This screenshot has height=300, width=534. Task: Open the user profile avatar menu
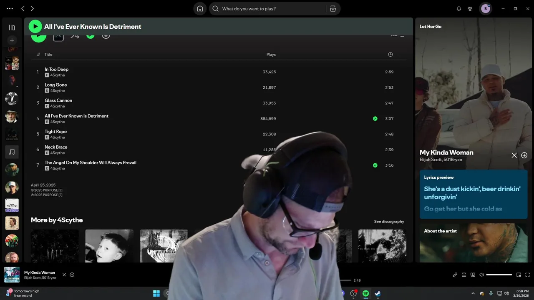pos(485,8)
